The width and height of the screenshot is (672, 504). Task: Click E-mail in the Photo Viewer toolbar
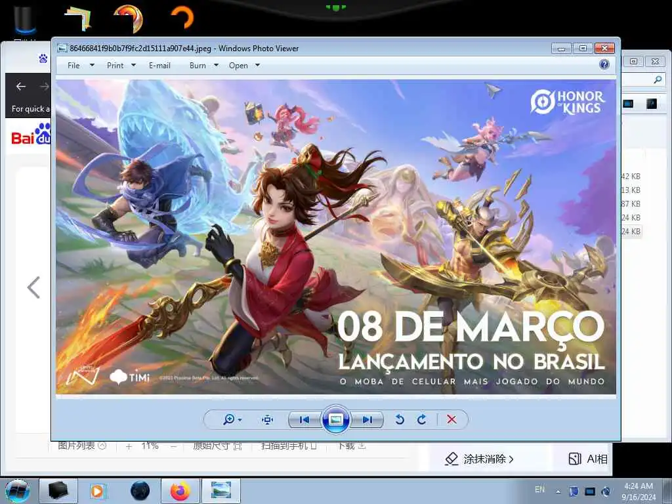160,66
